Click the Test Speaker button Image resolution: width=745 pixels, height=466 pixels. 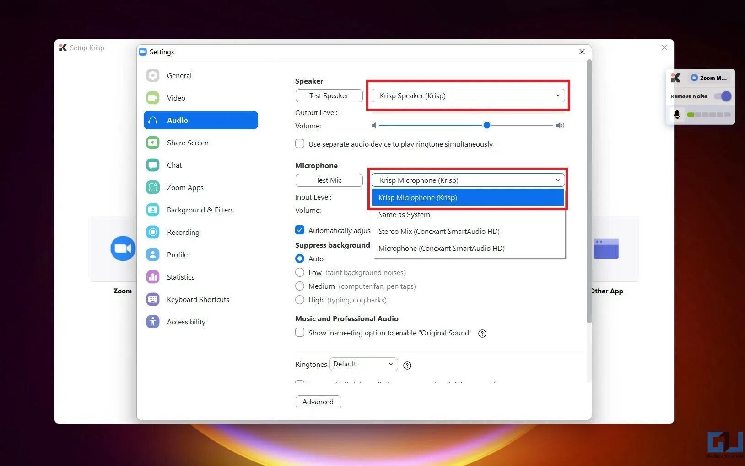[x=329, y=95]
